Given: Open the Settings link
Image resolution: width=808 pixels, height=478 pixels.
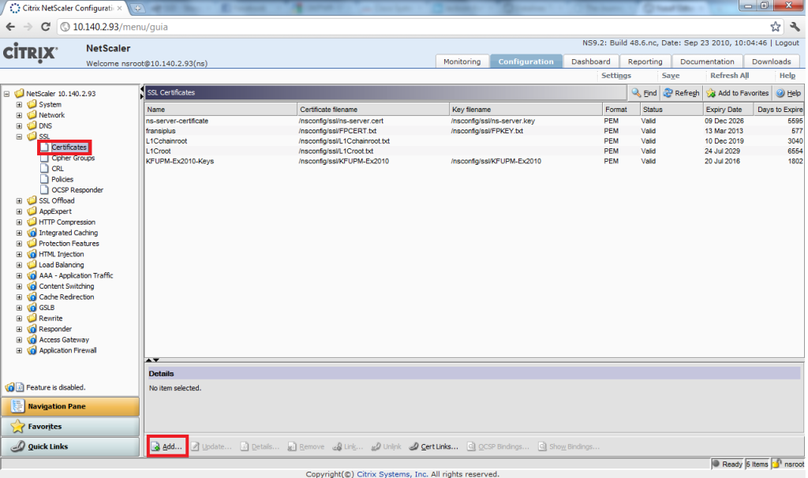Looking at the screenshot, I should click(615, 75).
